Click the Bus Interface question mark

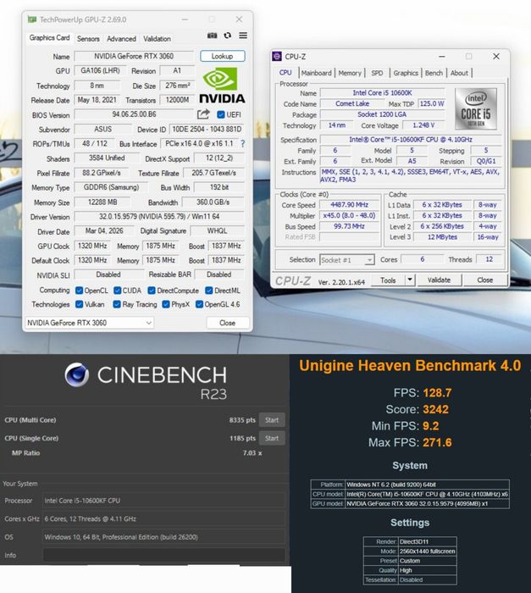(x=243, y=144)
